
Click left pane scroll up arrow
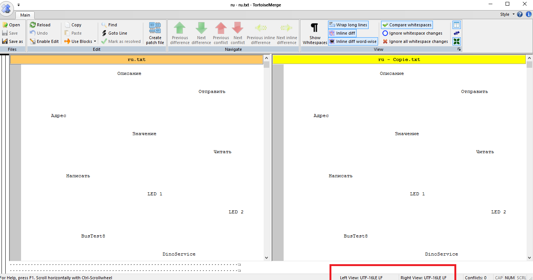[x=267, y=58]
